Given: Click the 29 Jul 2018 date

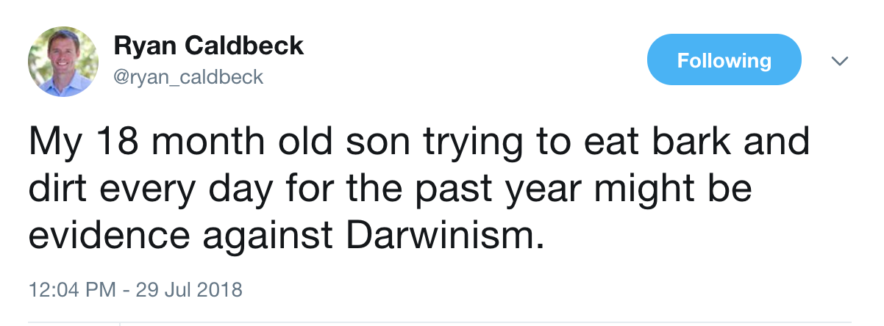Looking at the screenshot, I should [188, 289].
